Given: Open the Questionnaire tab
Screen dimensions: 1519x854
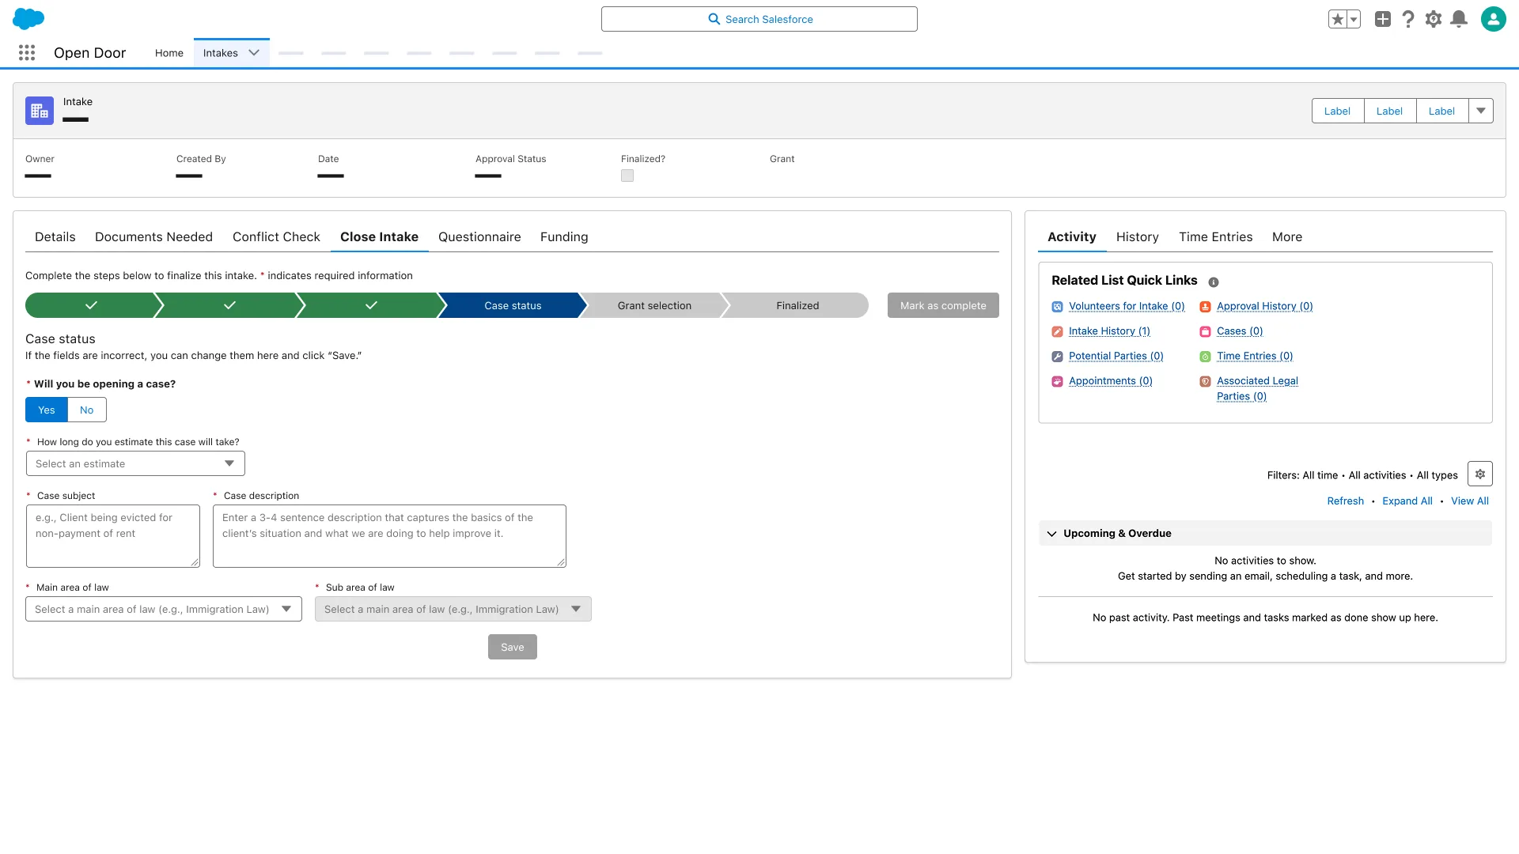Looking at the screenshot, I should point(479,237).
